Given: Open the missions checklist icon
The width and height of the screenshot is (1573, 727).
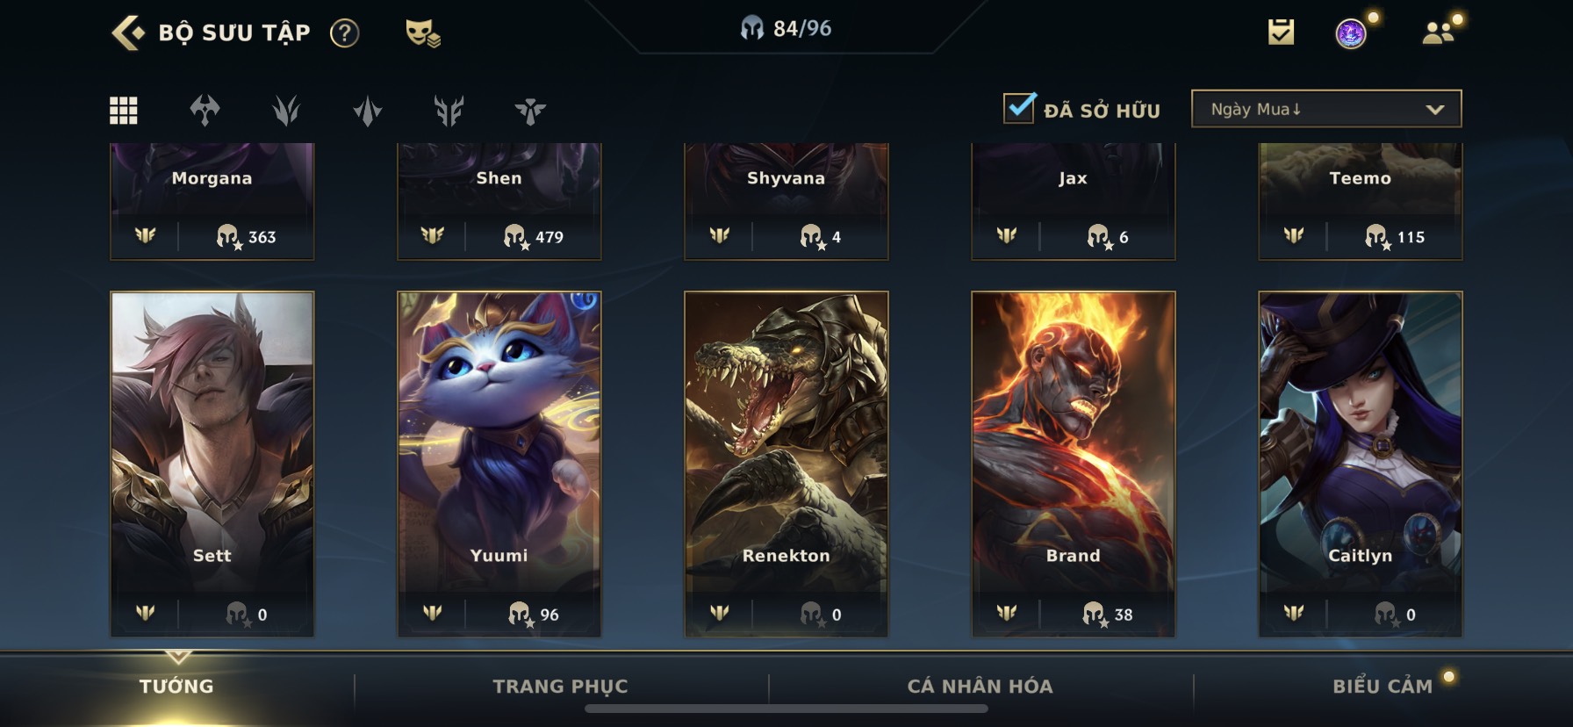Looking at the screenshot, I should pyautogui.click(x=1281, y=32).
